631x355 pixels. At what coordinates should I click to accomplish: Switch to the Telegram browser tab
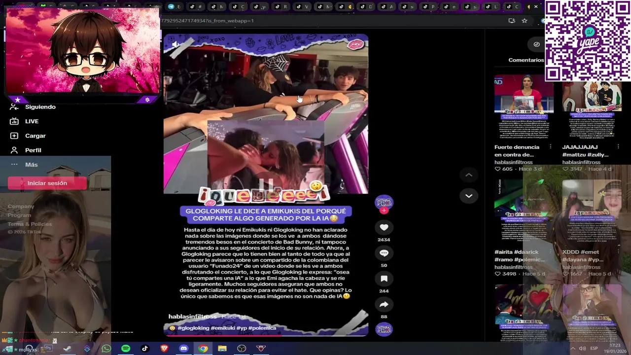tap(174, 6)
